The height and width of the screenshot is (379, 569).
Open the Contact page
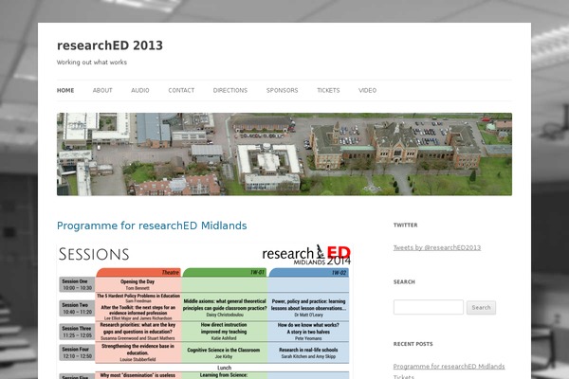point(181,90)
